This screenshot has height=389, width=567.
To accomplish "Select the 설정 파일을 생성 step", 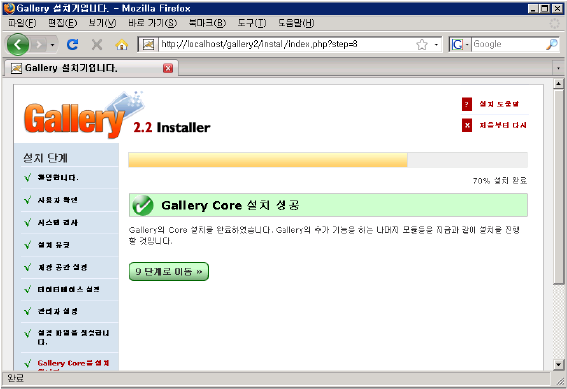I will point(74,337).
